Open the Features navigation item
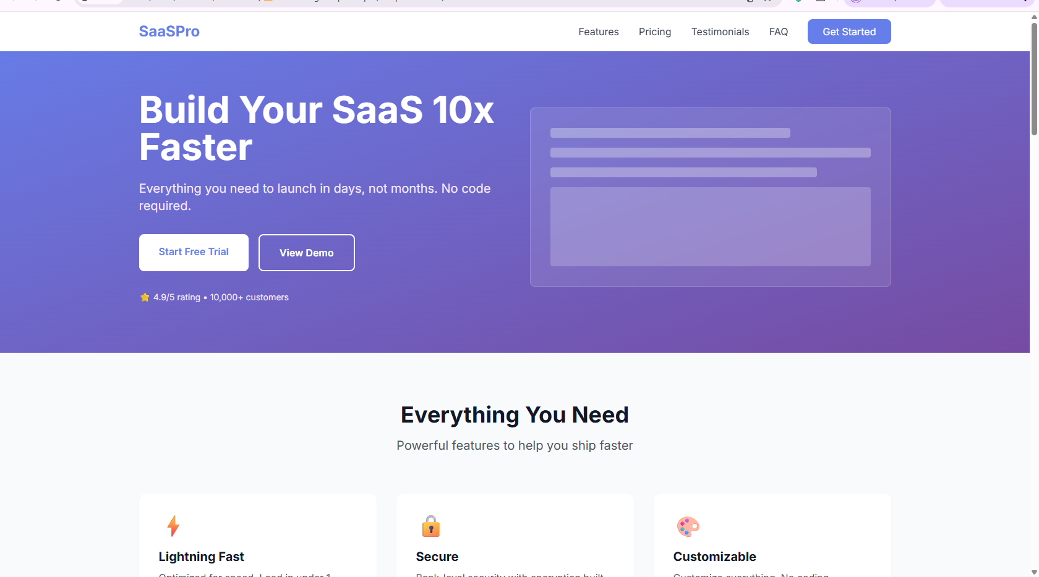The height and width of the screenshot is (577, 1039). tap(598, 32)
